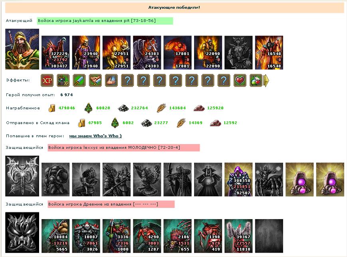Click lexxys bat-winged hero portrait
Viewport: 347px width, 257px height.
click(22, 176)
